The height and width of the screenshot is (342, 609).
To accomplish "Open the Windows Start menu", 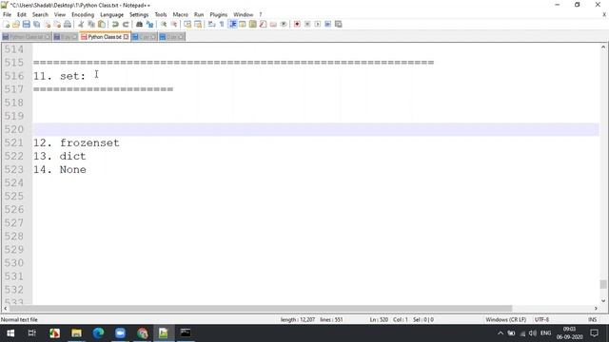I will (x=10, y=333).
